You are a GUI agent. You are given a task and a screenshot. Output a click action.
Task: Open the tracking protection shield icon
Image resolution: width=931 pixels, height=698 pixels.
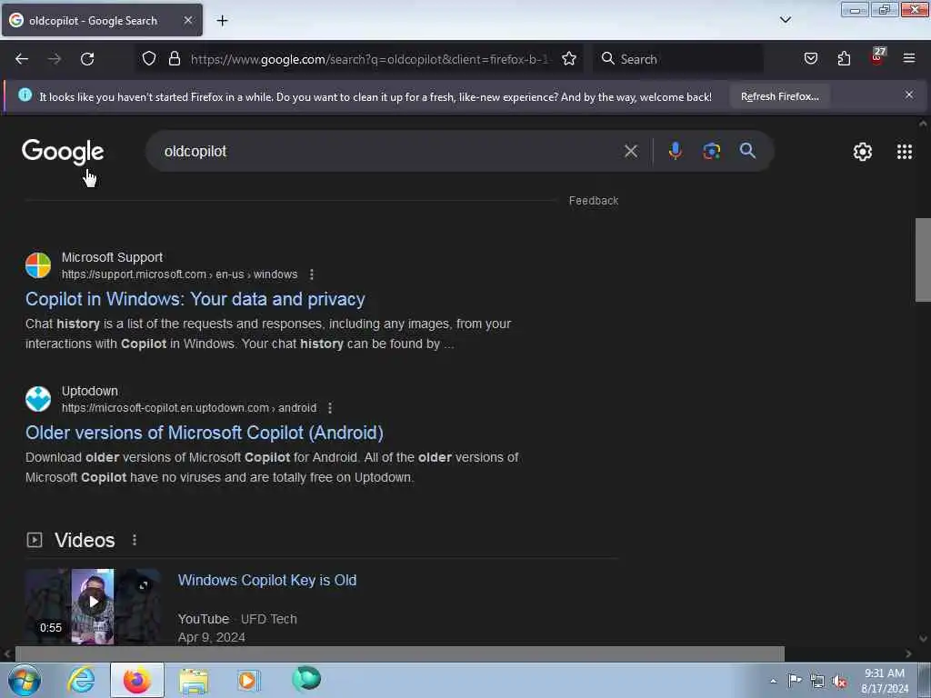149,58
